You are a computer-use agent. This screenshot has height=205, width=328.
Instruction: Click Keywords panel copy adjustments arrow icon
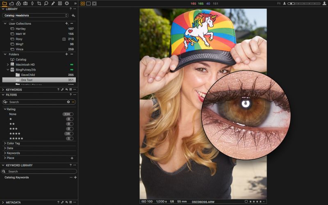pos(62,89)
